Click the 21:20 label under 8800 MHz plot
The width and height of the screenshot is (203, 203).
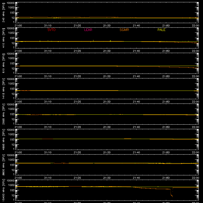(x=77, y=178)
